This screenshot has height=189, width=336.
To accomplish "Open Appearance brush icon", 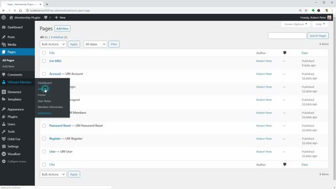I will pos(4,109).
